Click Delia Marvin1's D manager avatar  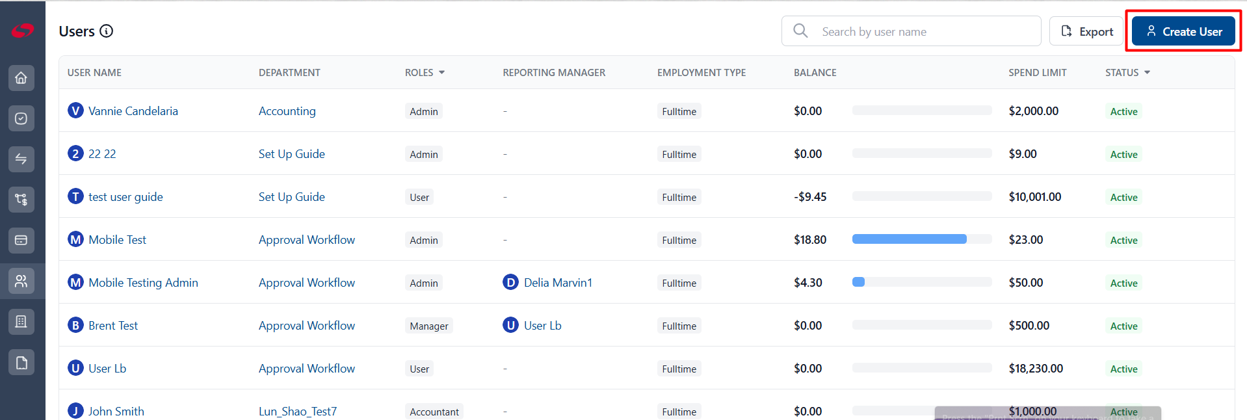tap(511, 282)
